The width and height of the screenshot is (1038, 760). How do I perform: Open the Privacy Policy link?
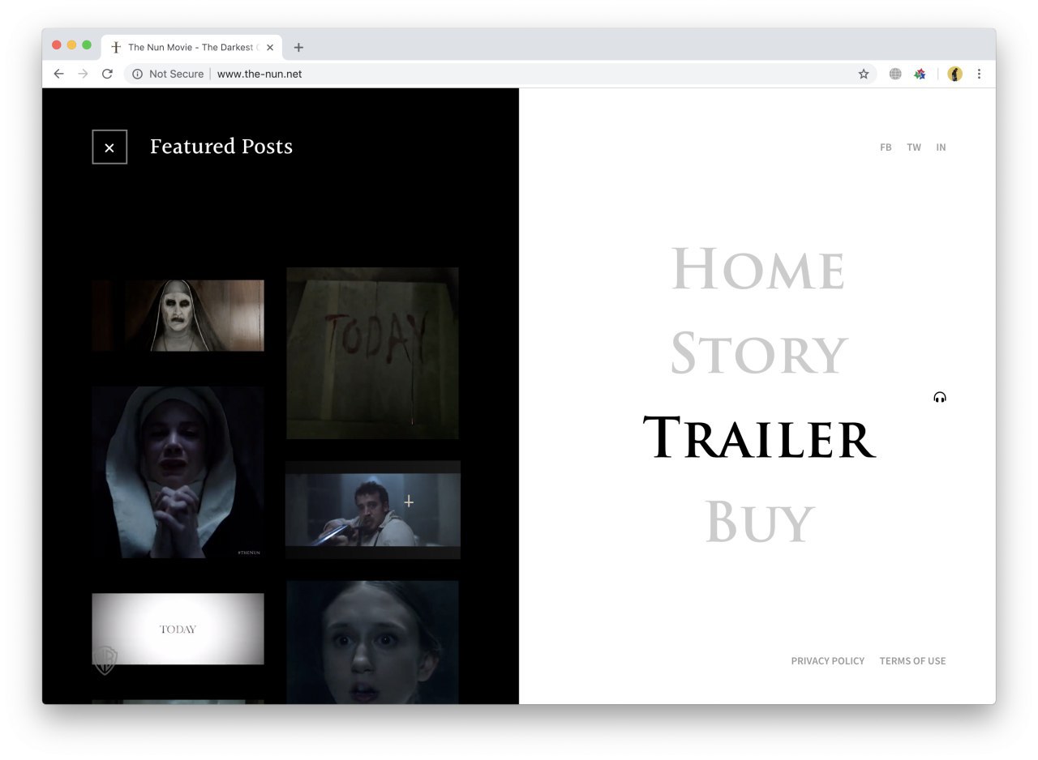coord(828,661)
